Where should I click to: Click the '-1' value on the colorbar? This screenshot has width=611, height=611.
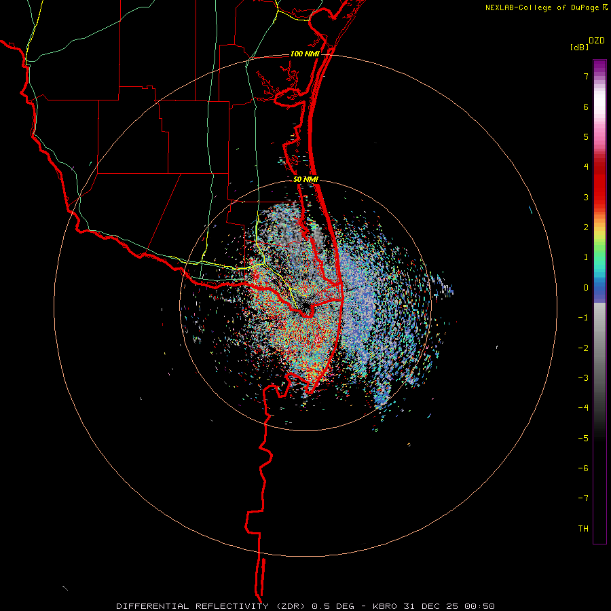(x=583, y=318)
